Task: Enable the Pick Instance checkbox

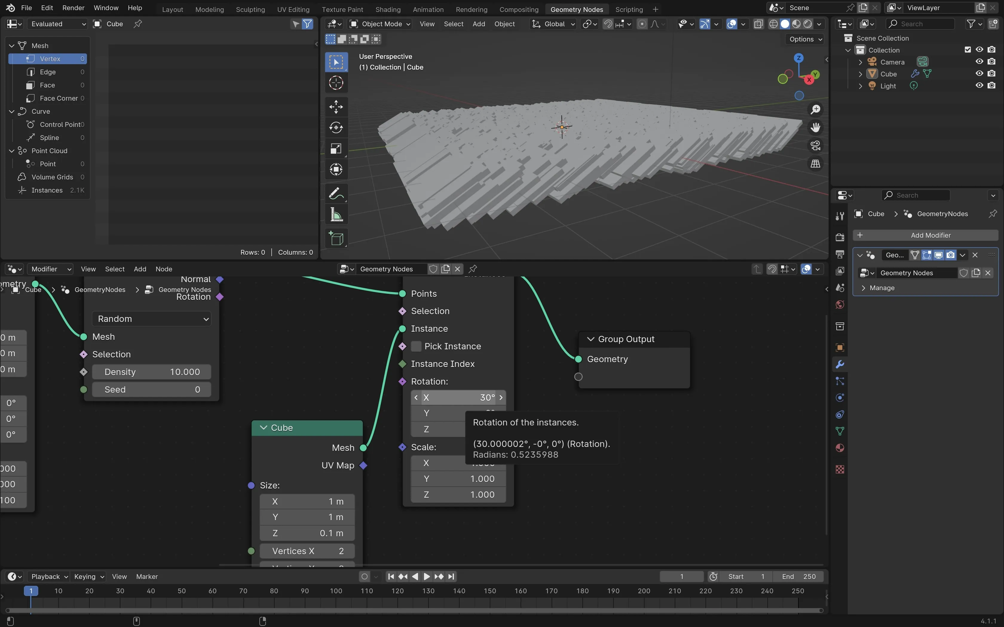Action: tap(416, 346)
